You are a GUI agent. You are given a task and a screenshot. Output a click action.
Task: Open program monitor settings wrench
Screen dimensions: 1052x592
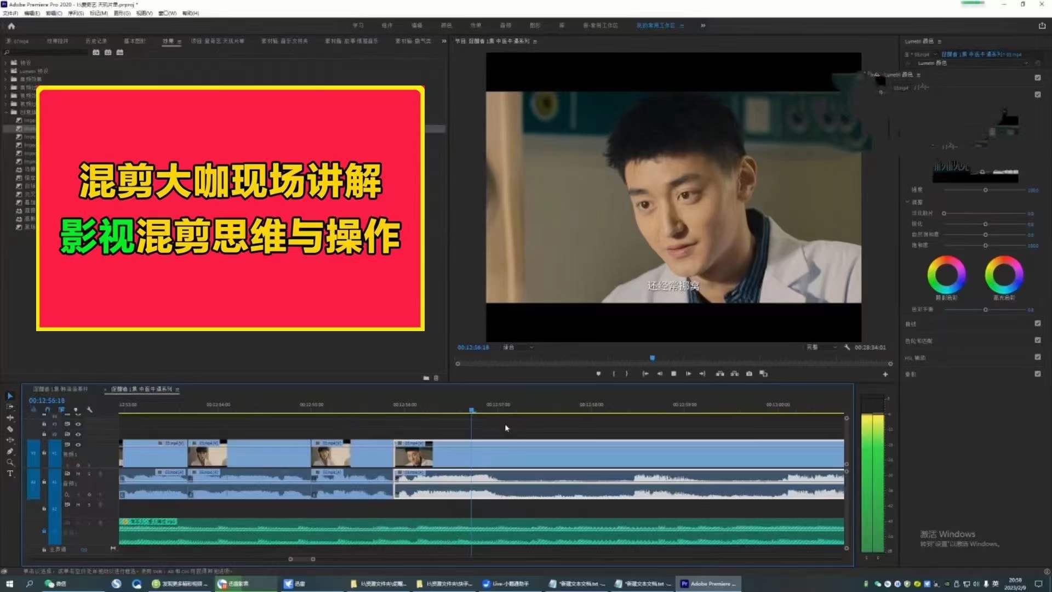pos(847,348)
